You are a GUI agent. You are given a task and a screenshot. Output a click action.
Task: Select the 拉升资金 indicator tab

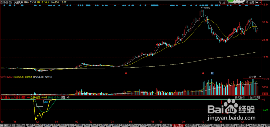click(153, 125)
